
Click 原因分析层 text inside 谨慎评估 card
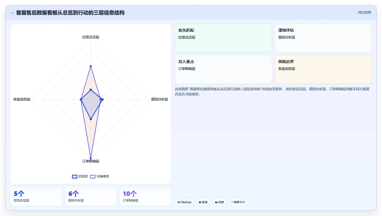(286, 37)
